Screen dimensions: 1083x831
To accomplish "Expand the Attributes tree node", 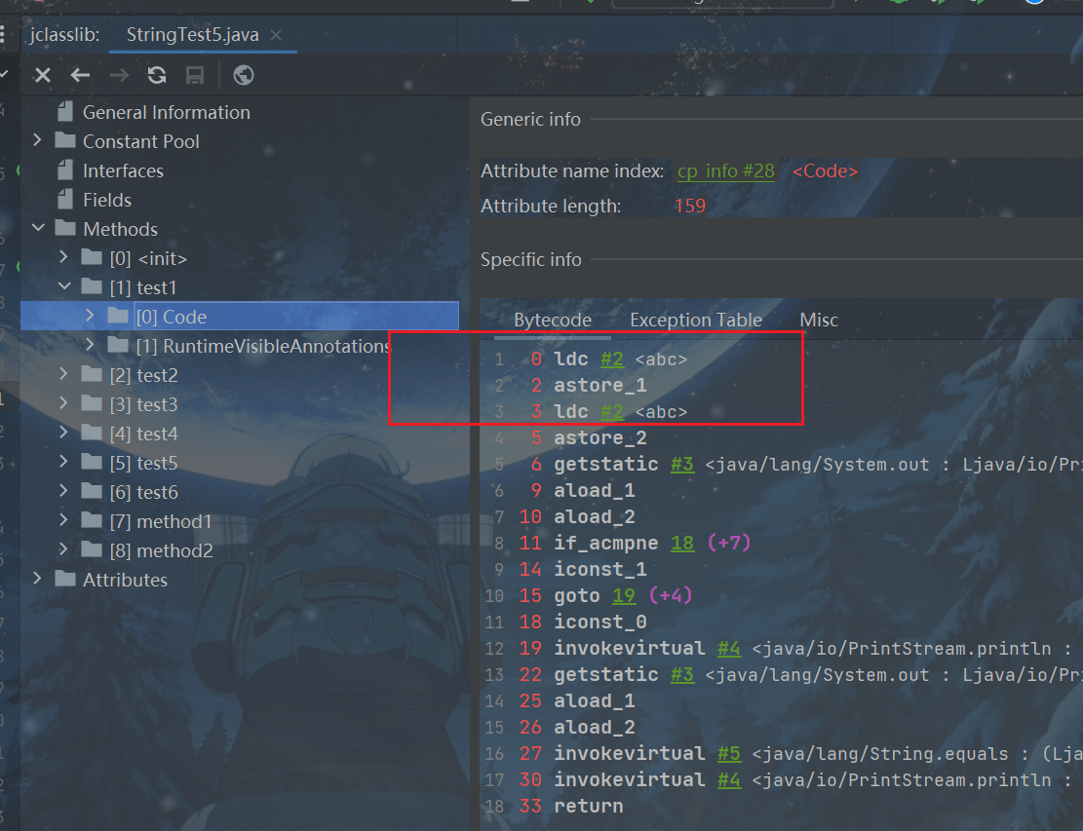I will tap(37, 580).
